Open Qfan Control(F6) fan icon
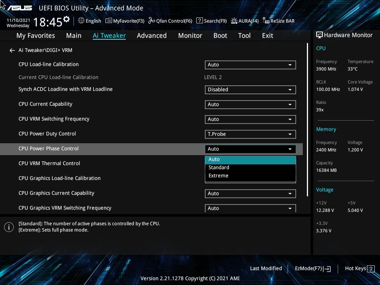The height and width of the screenshot is (285, 380). click(152, 21)
